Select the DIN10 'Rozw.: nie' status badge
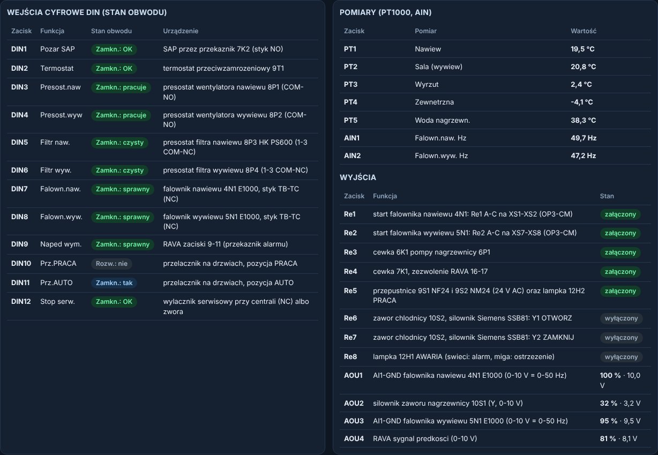 coord(111,264)
